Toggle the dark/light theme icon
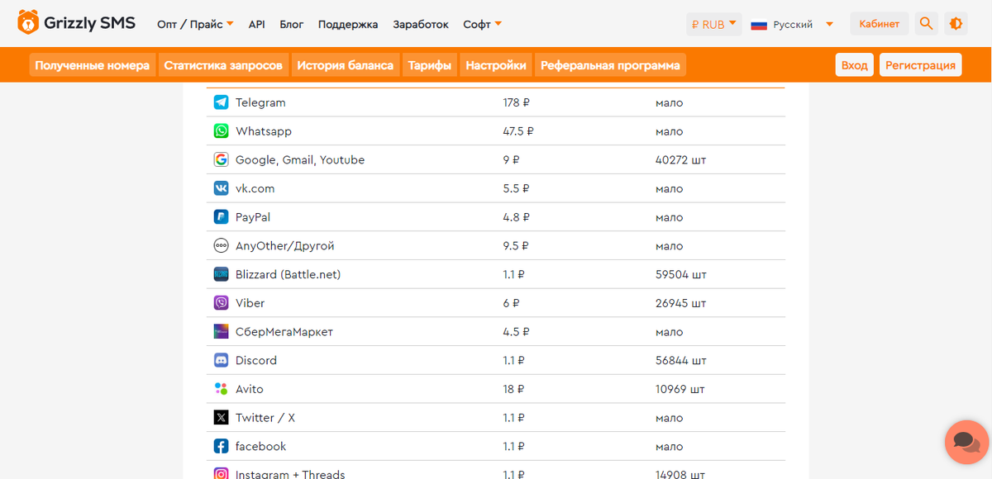This screenshot has width=992, height=479. (956, 24)
